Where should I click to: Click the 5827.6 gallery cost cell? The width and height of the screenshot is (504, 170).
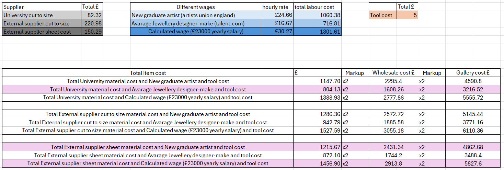coord(473,163)
